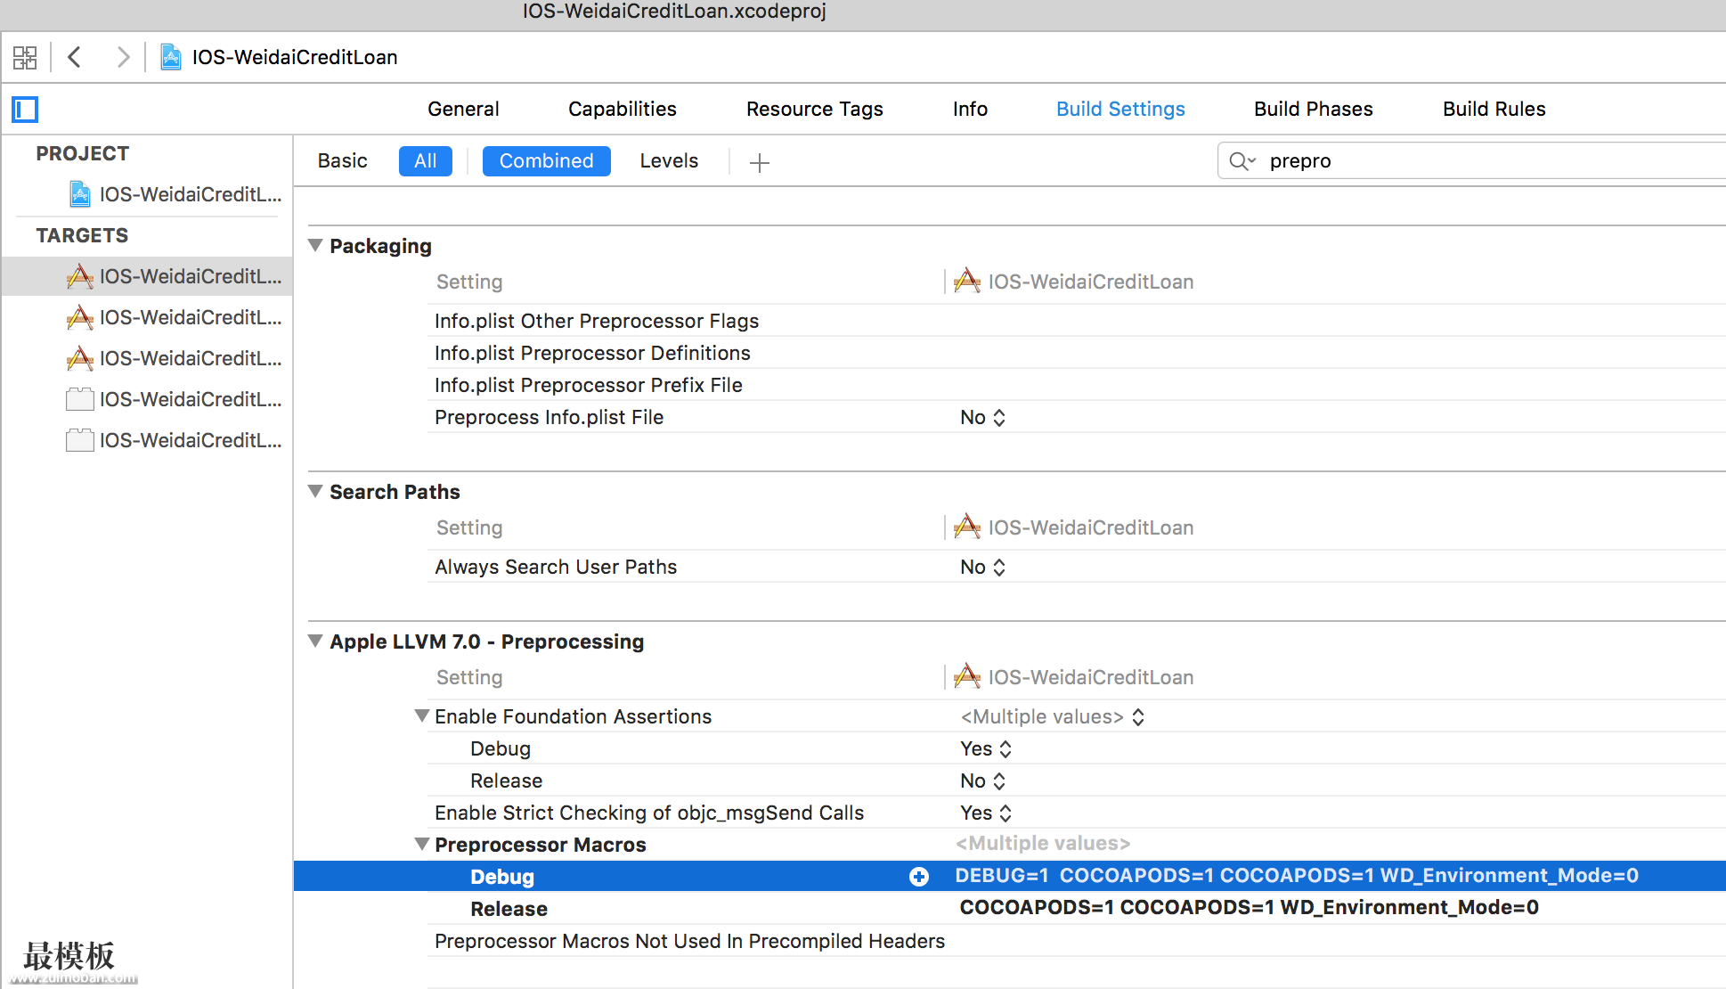Select the Build Settings tab
Viewport: 1726px width, 989px height.
click(x=1120, y=110)
